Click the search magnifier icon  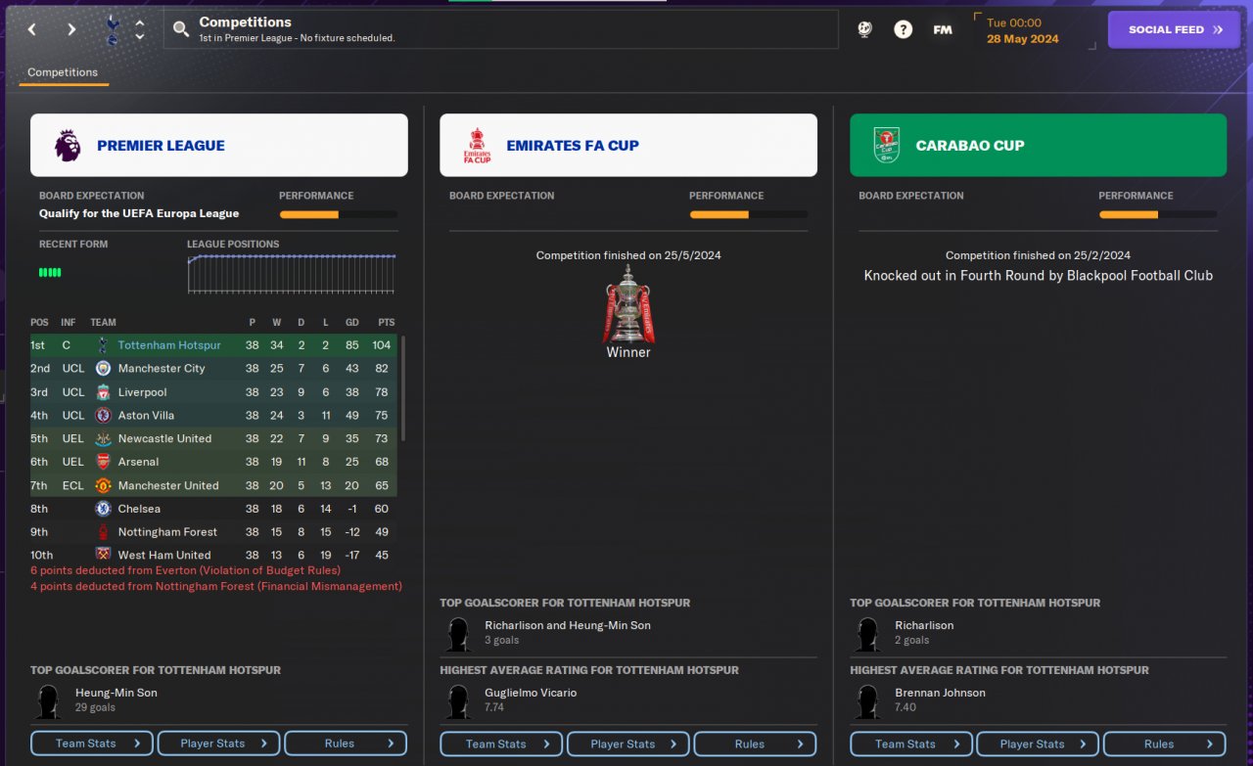coord(181,29)
